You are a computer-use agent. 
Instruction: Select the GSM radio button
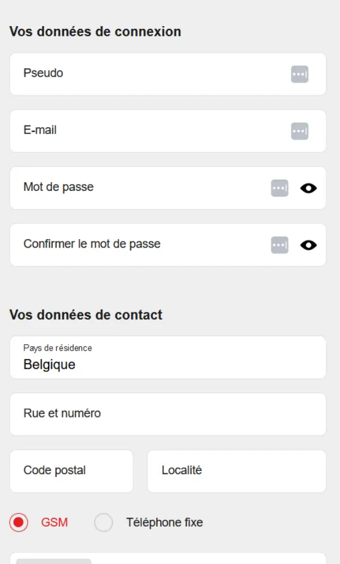point(19,522)
